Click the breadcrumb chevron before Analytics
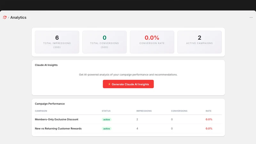 9,18
